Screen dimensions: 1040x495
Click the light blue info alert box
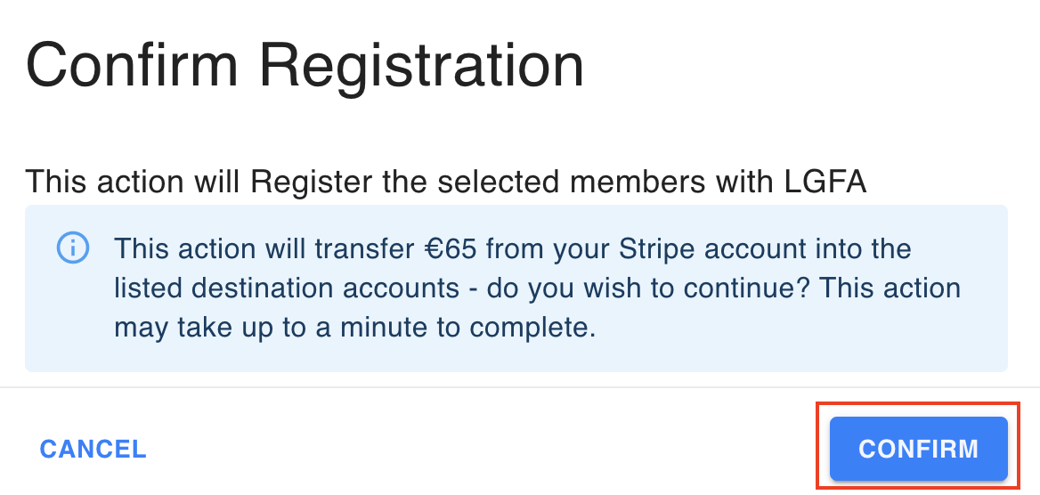click(516, 288)
